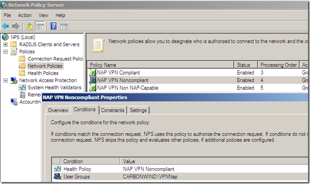Screen dimensions: 310x184
Task: Click the NAP VPN Non NAP-Capable policy icon
Action: 93,88
